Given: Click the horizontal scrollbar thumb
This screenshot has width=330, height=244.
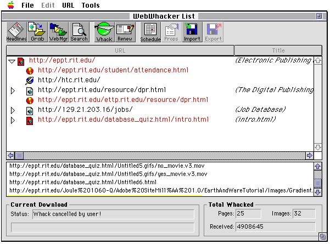Looking at the screenshot, I should point(19,156).
